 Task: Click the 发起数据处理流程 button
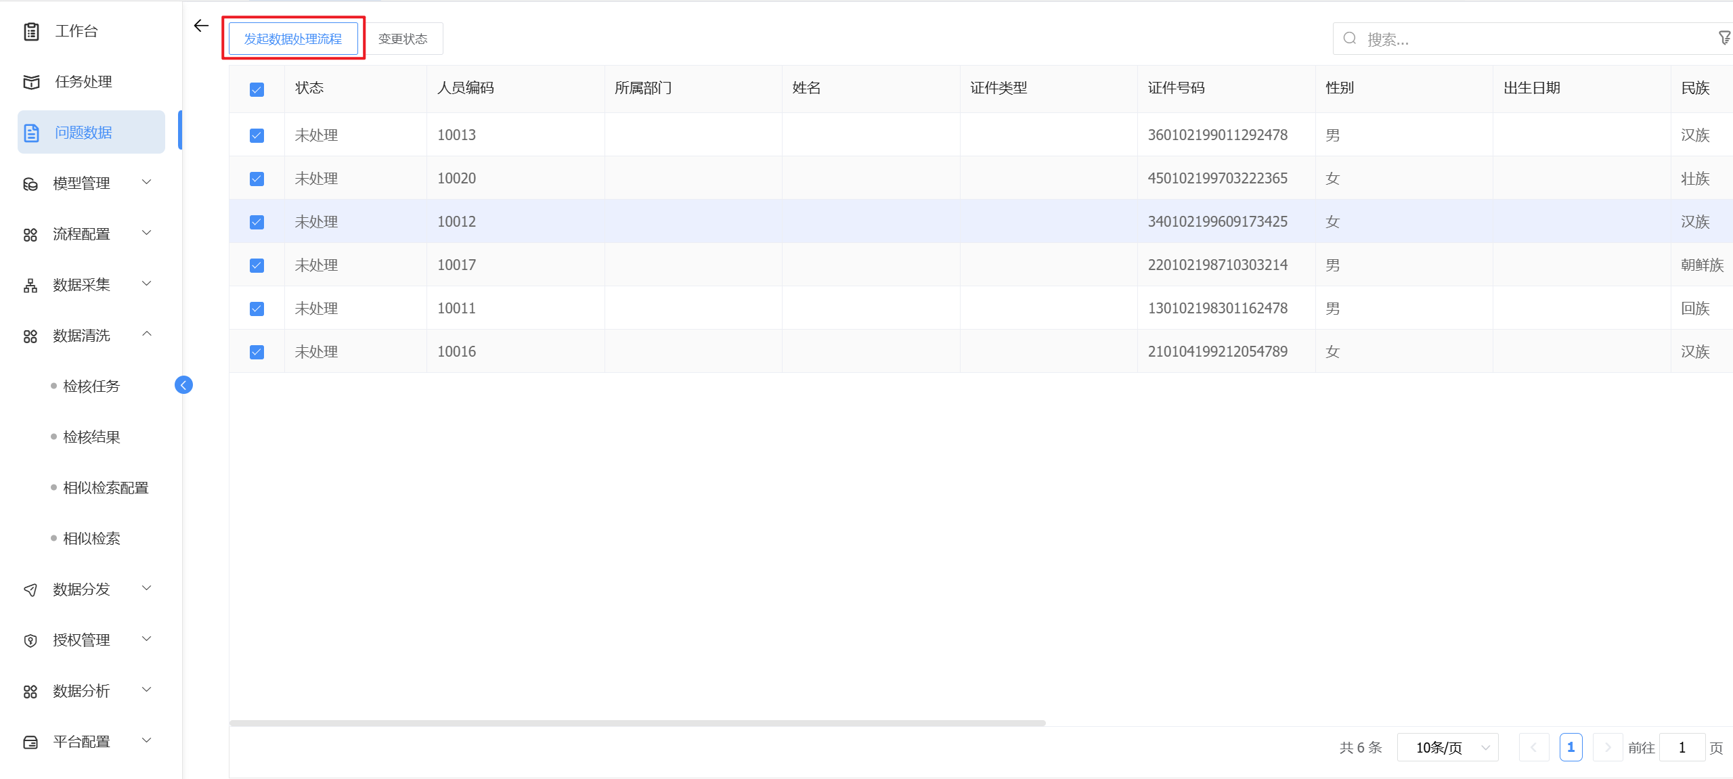(293, 39)
